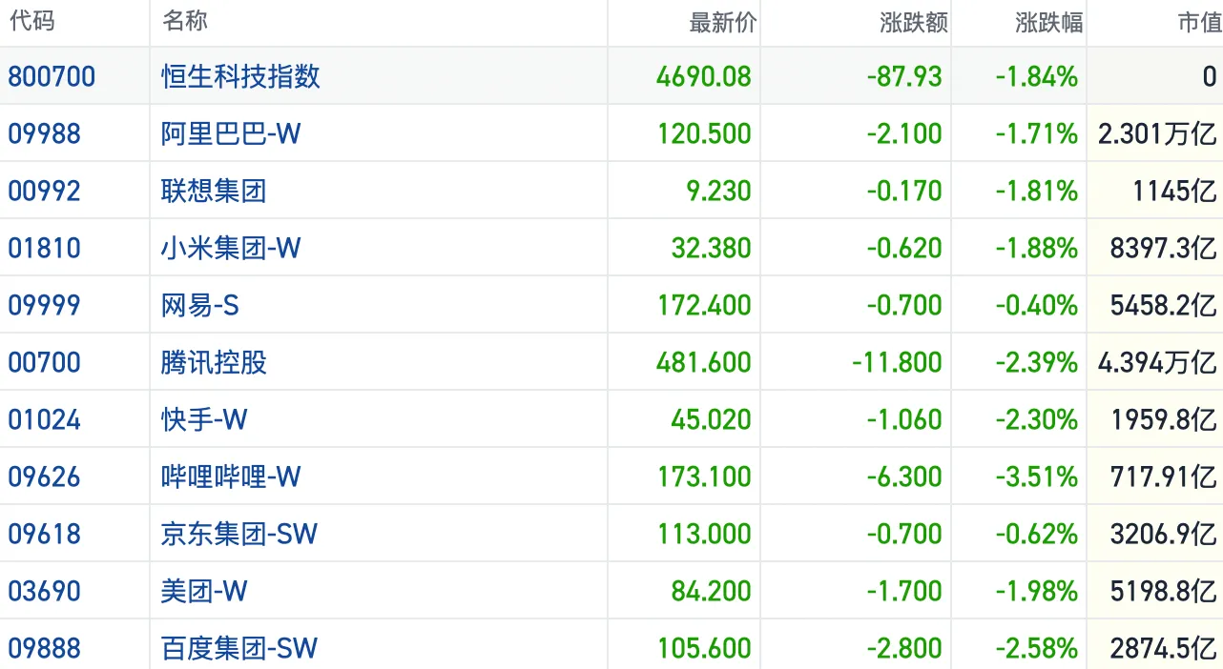The height and width of the screenshot is (669, 1223).
Task: Click the 市值 column header
Action: (1199, 23)
